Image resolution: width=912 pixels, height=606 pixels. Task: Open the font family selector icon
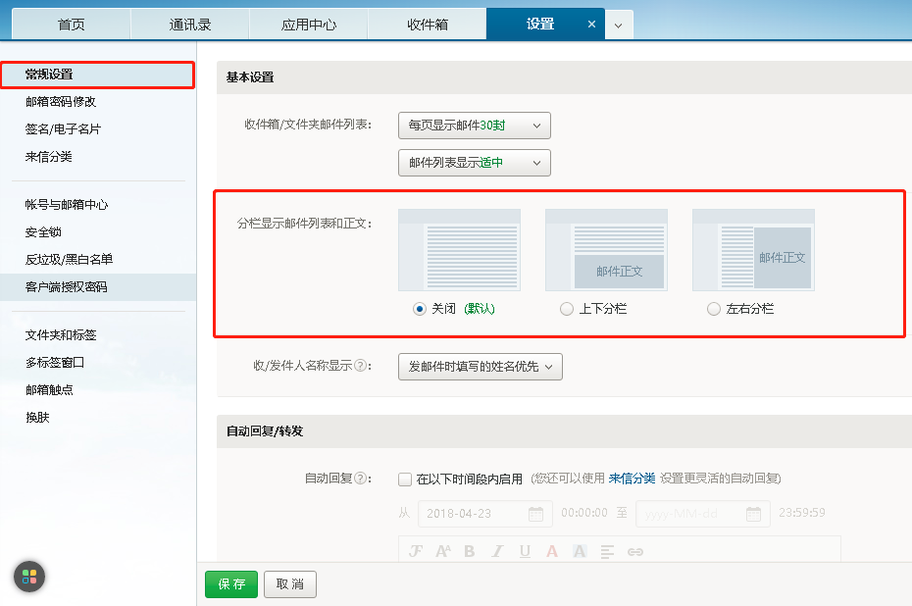(416, 551)
